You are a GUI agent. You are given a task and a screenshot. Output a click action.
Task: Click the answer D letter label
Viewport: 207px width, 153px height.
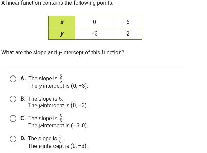click(x=23, y=138)
